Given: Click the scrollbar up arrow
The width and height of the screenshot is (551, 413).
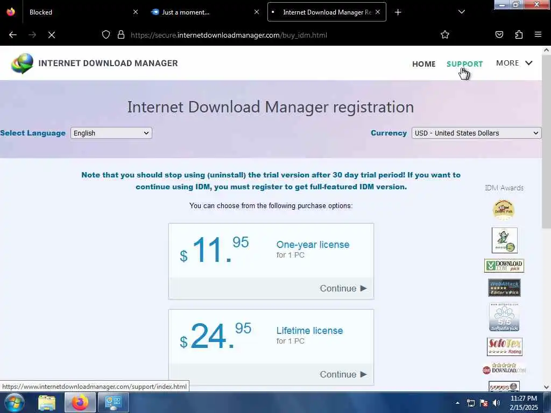Looking at the screenshot, I should point(547,50).
